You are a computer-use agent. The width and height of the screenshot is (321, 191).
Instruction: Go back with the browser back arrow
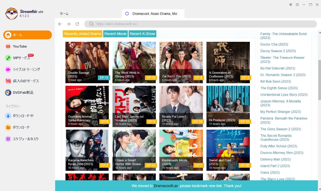[60, 24]
